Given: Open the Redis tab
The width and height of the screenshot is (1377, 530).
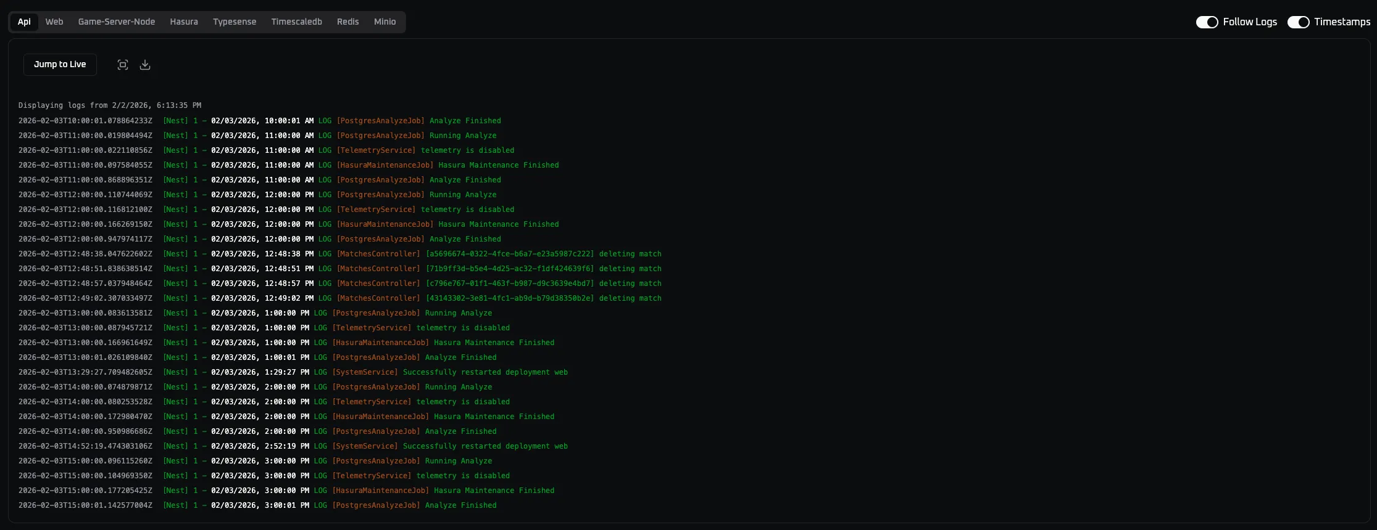Looking at the screenshot, I should pyautogui.click(x=348, y=22).
